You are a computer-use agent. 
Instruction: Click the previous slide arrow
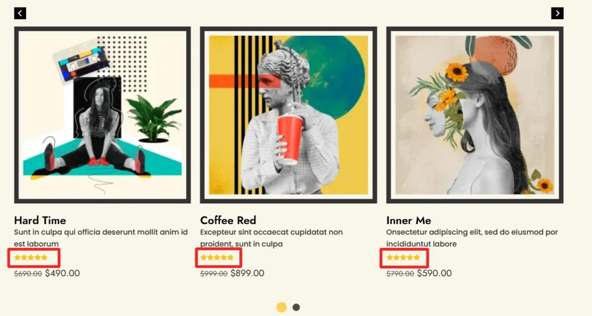20,13
